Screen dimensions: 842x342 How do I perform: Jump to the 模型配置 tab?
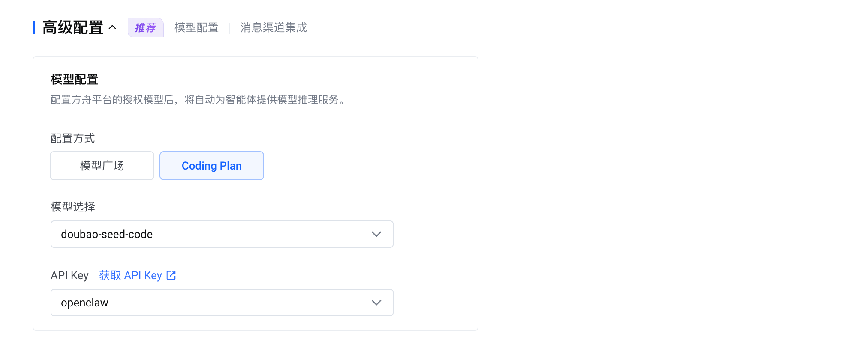tap(196, 28)
